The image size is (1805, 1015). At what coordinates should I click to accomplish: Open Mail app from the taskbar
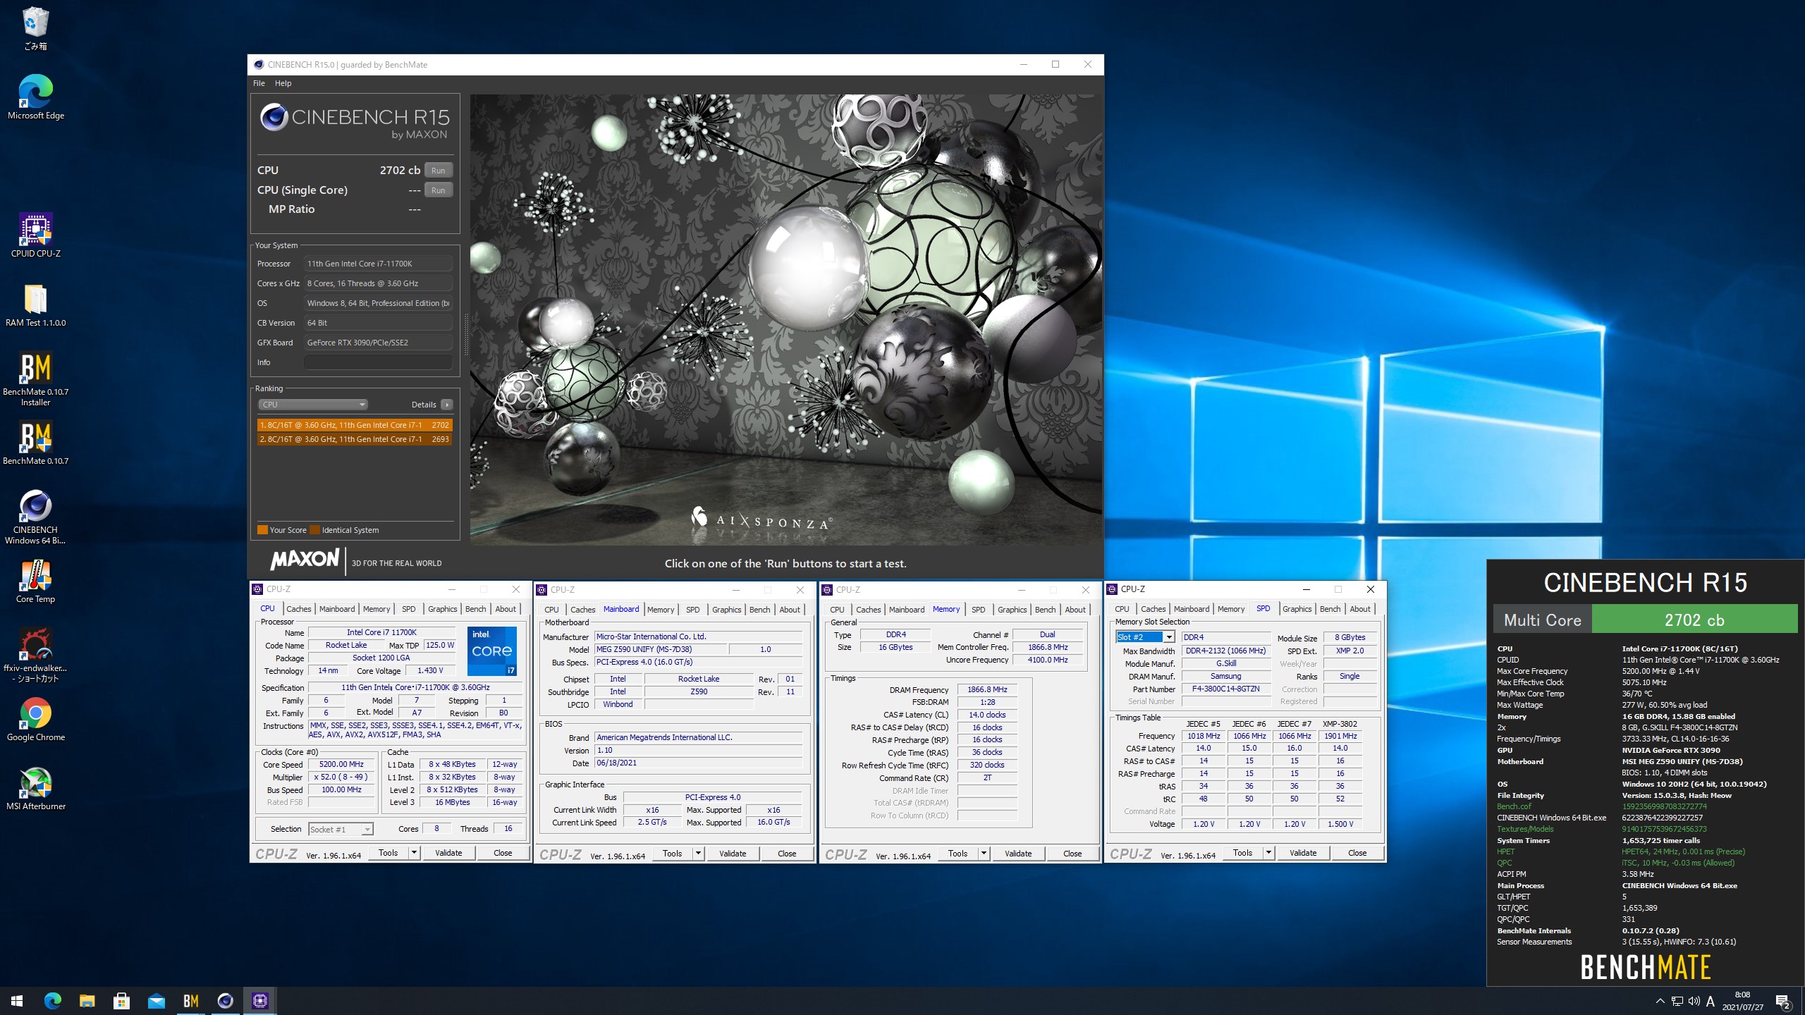coord(156,1001)
